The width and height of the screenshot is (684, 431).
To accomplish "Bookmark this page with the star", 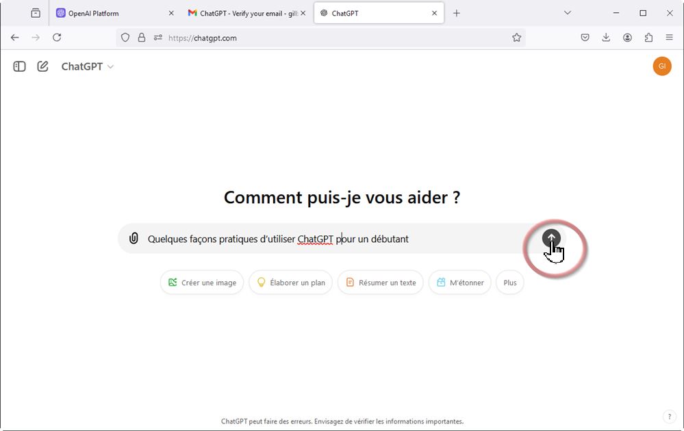I will (516, 38).
